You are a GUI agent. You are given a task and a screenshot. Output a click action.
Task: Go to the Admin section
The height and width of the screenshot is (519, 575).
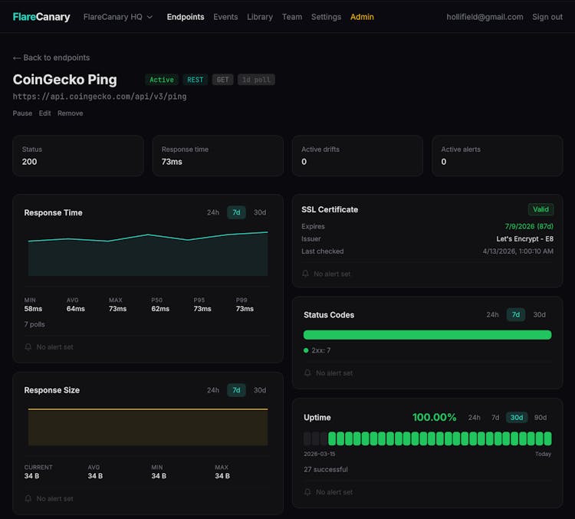point(362,17)
